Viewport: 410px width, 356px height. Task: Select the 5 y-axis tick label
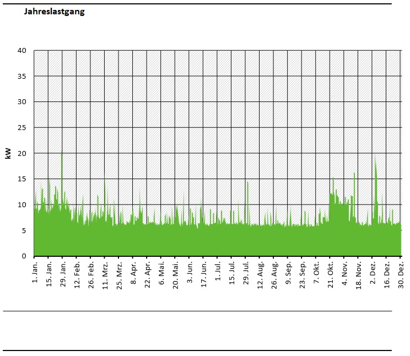point(24,230)
